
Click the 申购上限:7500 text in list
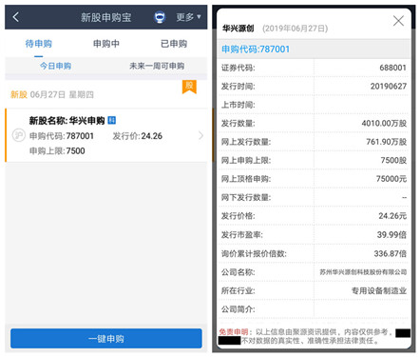[x=57, y=150]
